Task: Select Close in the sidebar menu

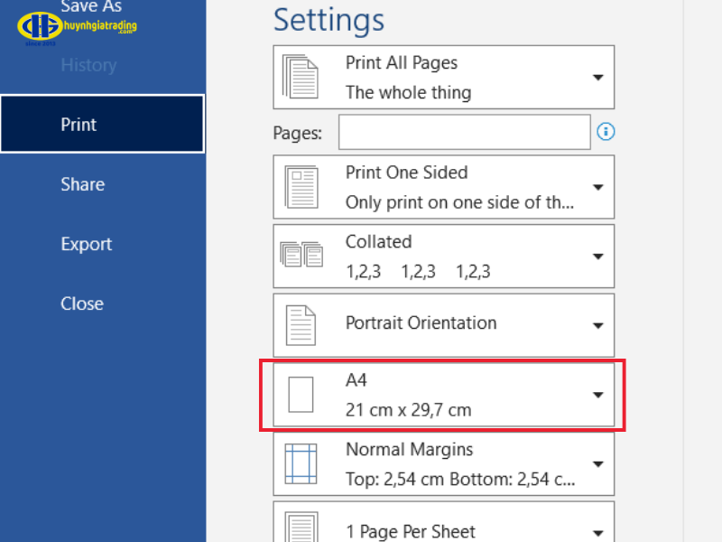Action: tap(81, 304)
